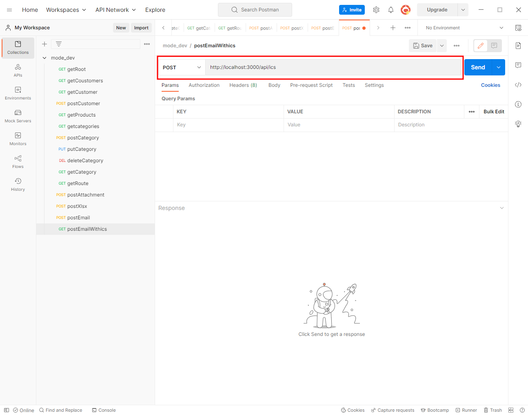Collapse mode_dev collection

point(44,58)
